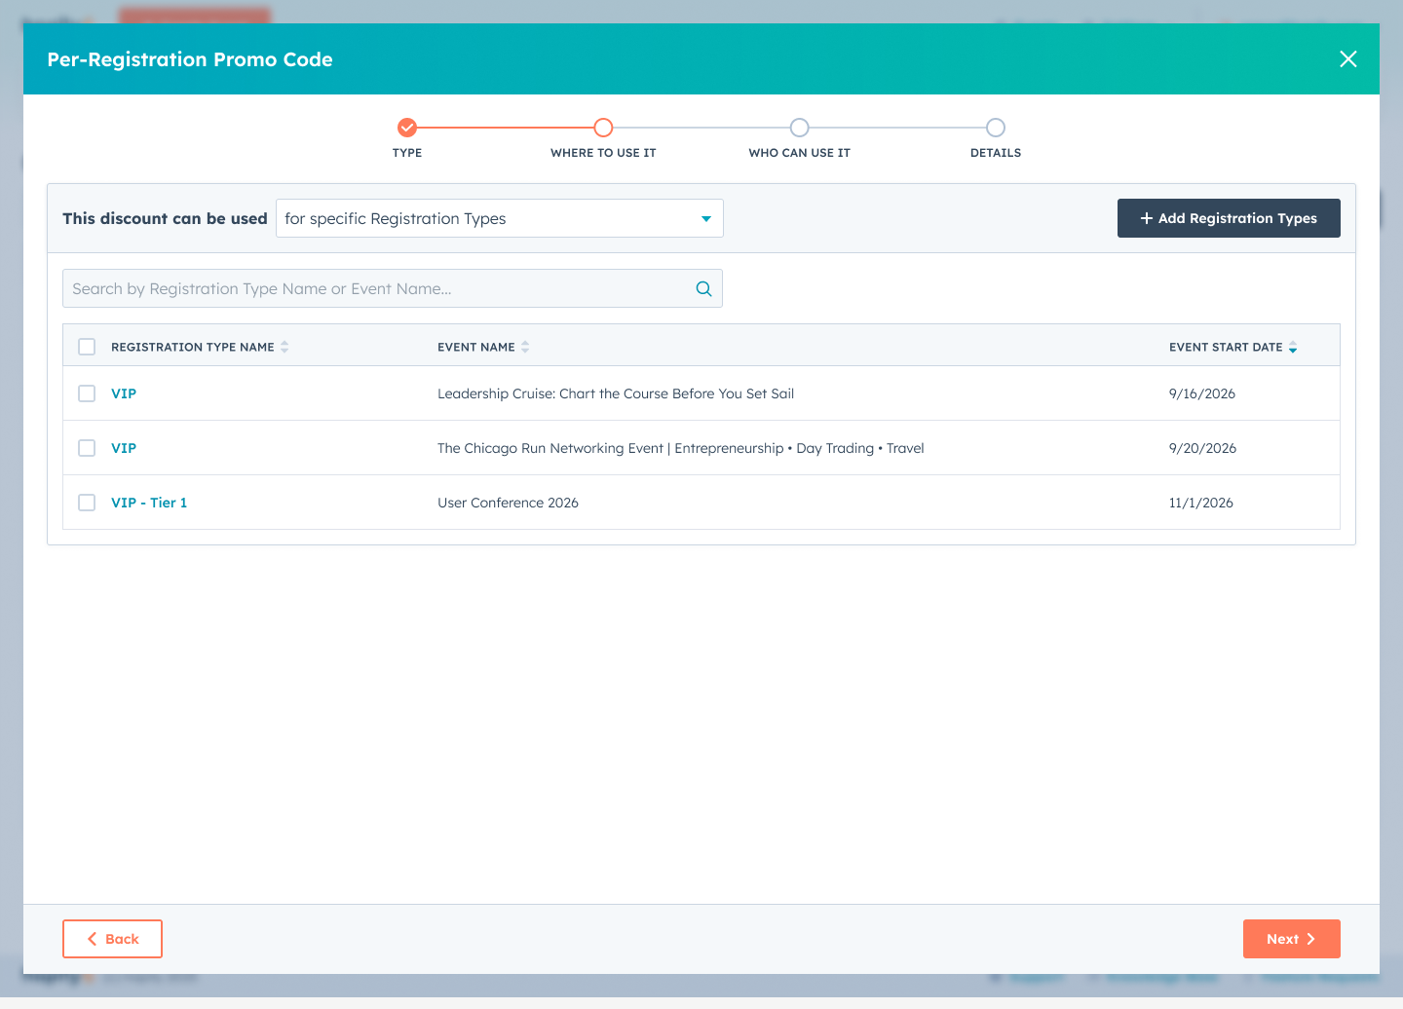This screenshot has width=1403, height=1009.
Task: Go to the Details step circle
Action: tap(995, 128)
